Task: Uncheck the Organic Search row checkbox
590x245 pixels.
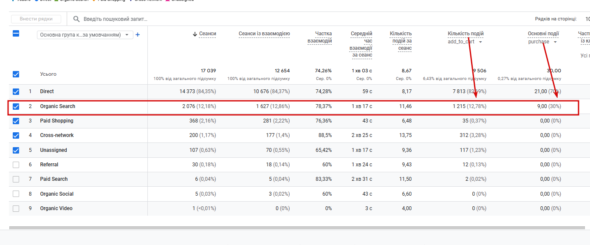Action: coord(16,106)
